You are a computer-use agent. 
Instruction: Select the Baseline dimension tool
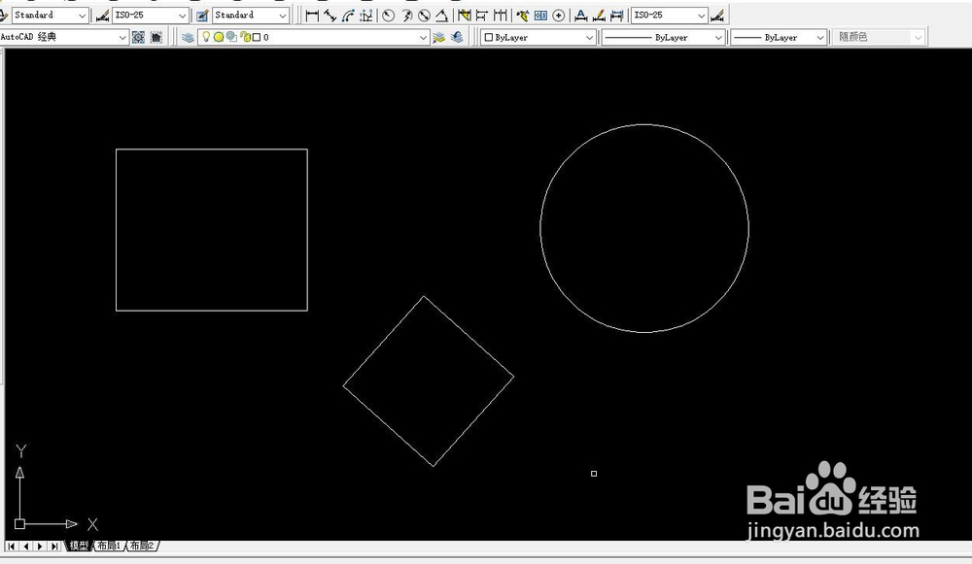click(482, 16)
